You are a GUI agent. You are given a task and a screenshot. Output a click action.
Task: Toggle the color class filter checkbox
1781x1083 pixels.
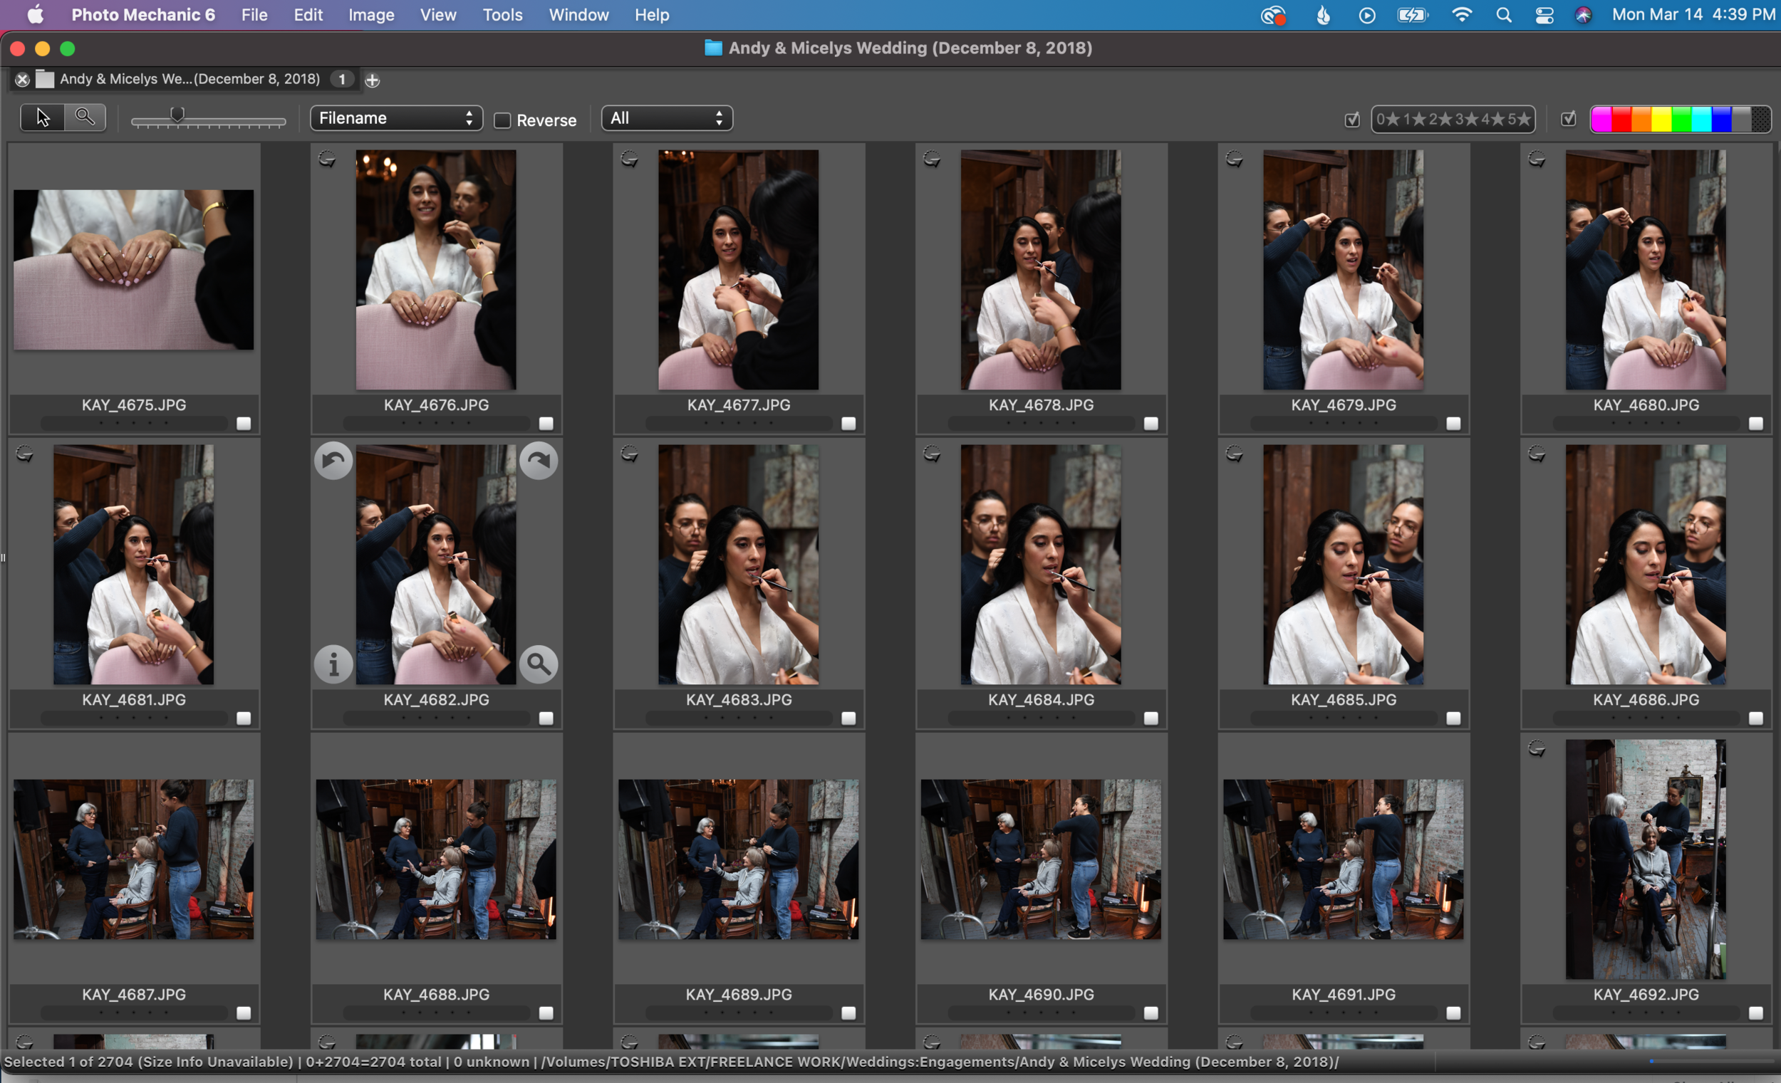[x=1568, y=119]
